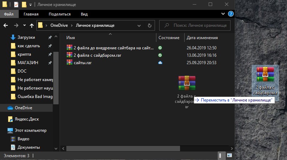Open the МАГАЗИН pinned folder
287x160 pixels.
[28, 63]
